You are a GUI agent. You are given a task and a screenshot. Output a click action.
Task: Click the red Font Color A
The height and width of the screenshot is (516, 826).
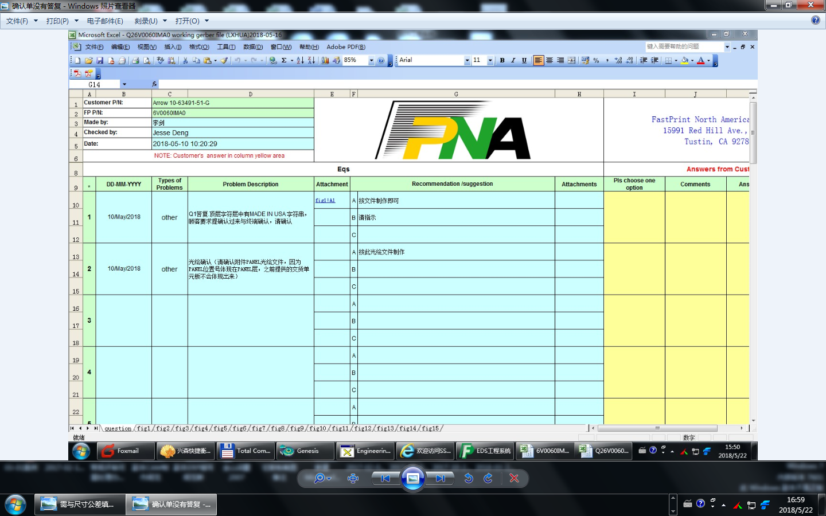click(700, 60)
